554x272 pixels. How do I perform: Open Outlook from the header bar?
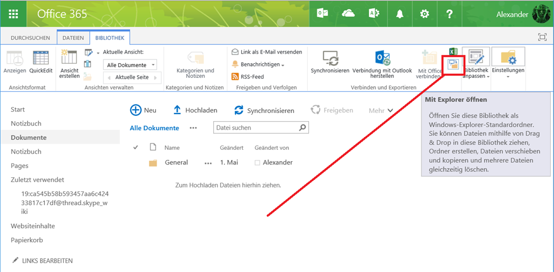point(322,14)
